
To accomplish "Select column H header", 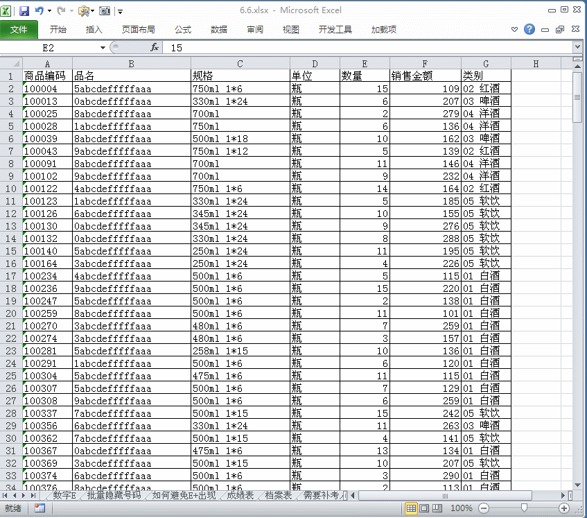I will tap(536, 64).
